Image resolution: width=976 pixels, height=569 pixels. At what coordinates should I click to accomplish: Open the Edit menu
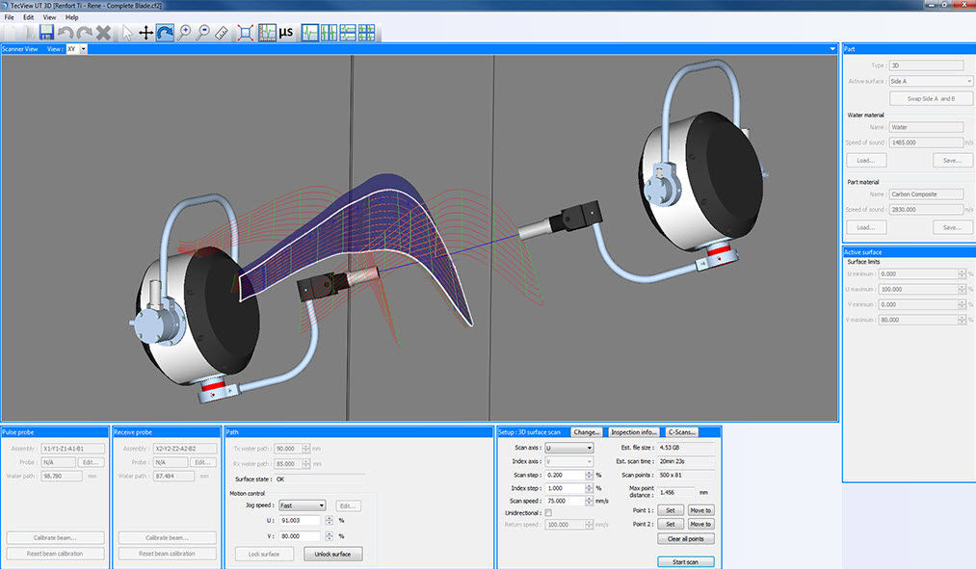pyautogui.click(x=27, y=16)
